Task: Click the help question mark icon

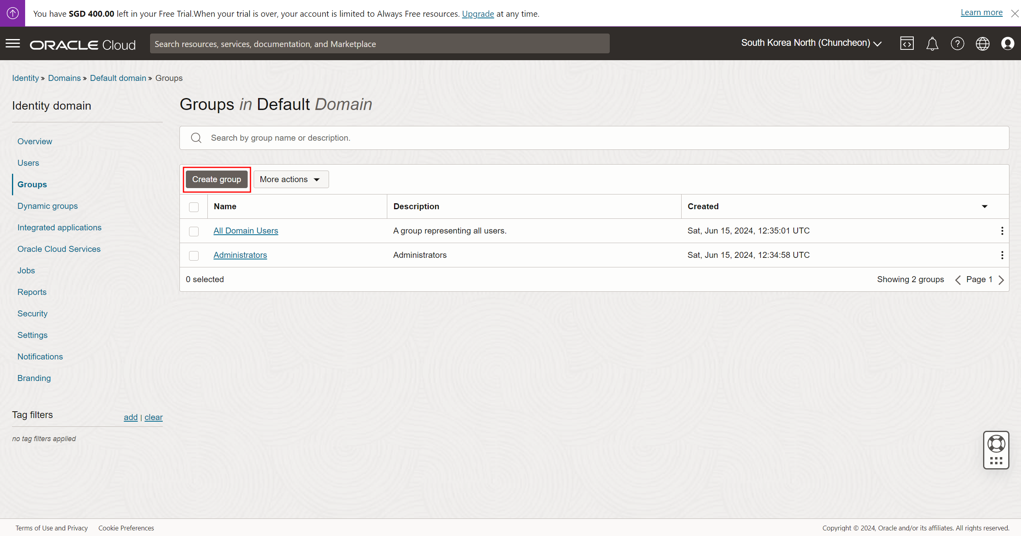Action: coord(957,43)
